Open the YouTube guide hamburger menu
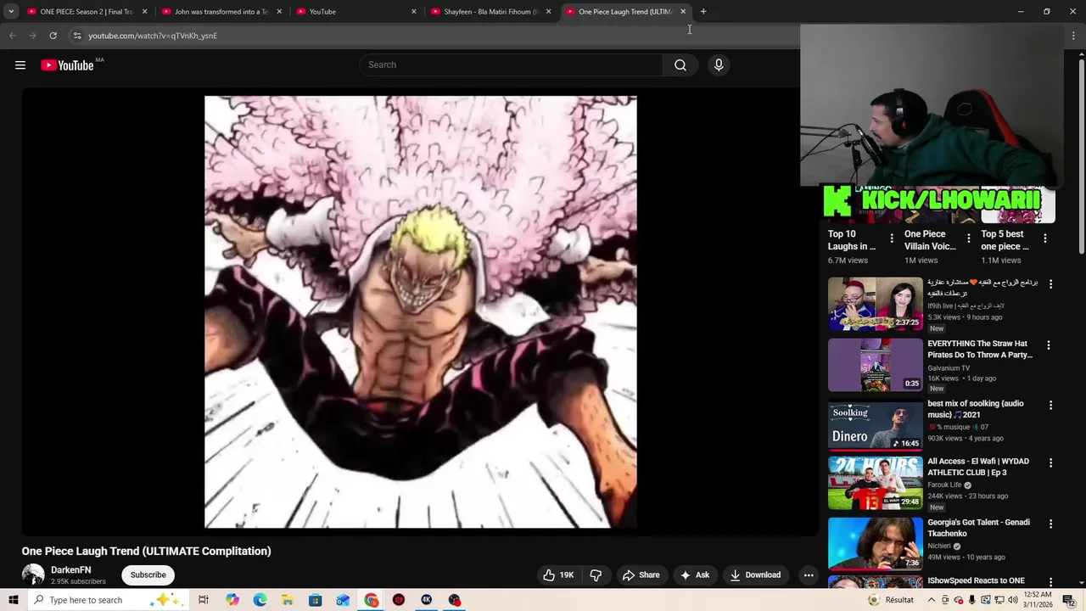 coord(20,65)
